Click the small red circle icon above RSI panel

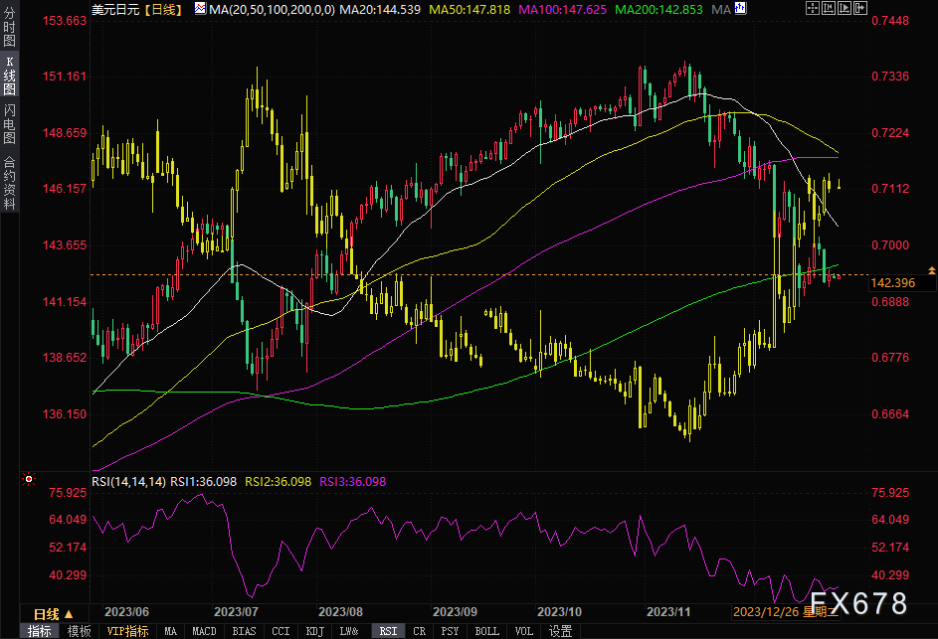29,479
